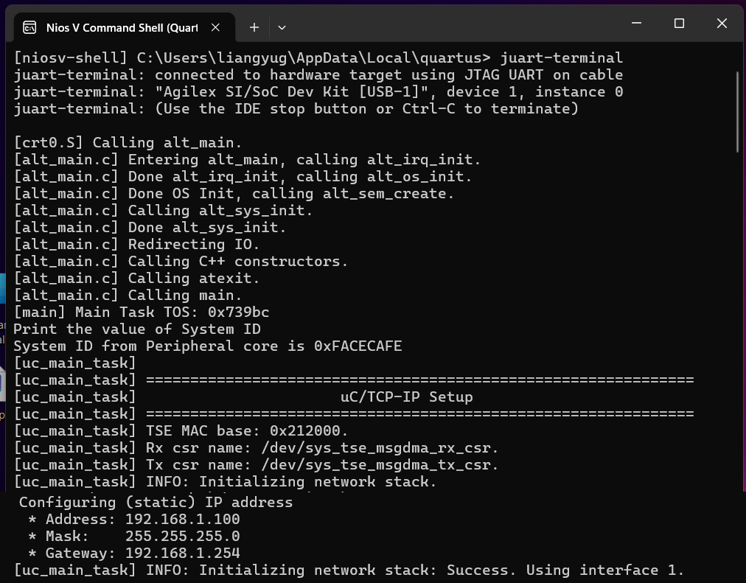Click the Gateway value 192.168.1.254
Screen dimensions: 746x583
coord(182,553)
